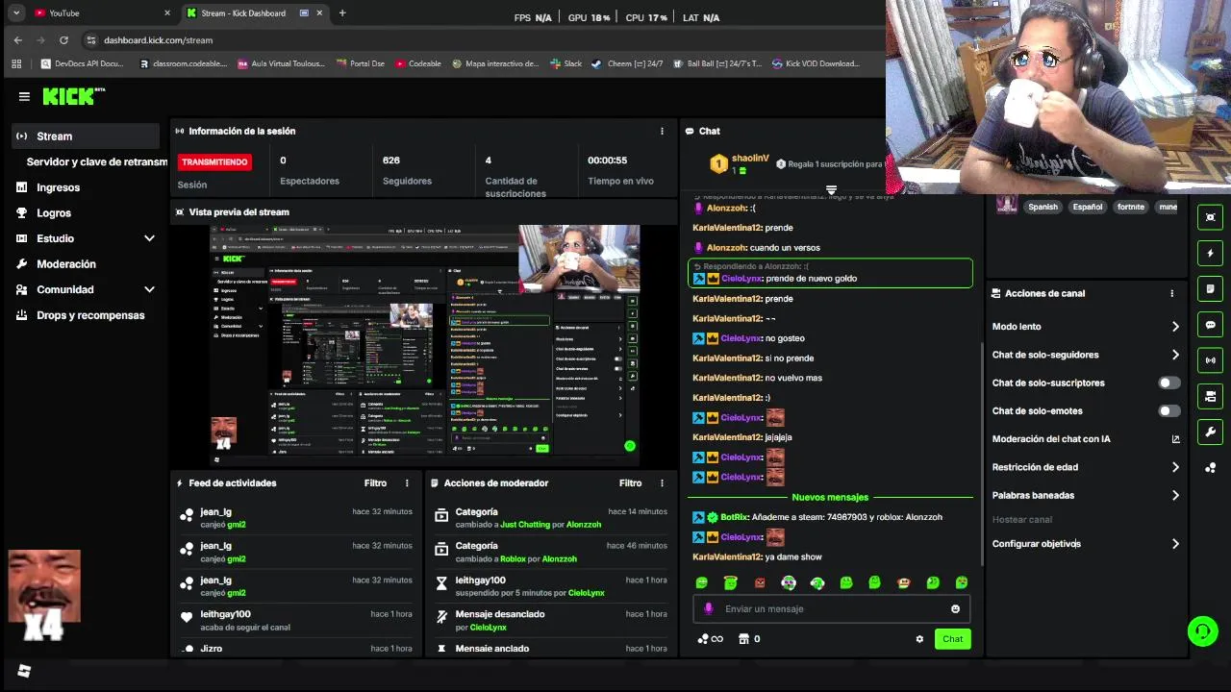The image size is (1231, 692).
Task: Click the lightning bolt icon in right sidebar
Action: 1211,254
